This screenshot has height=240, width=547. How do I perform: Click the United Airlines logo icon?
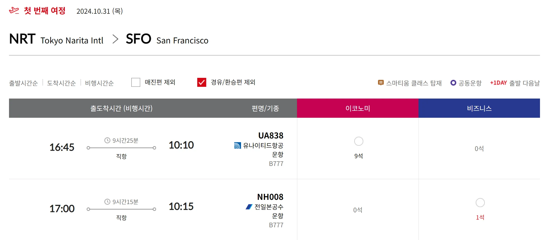(x=237, y=145)
